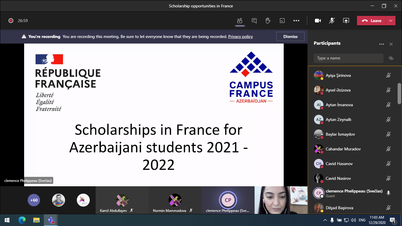Image resolution: width=402 pixels, height=226 pixels.
Task: Click the AZ avatar of Aytən Zeynallı
Action: (x=319, y=119)
